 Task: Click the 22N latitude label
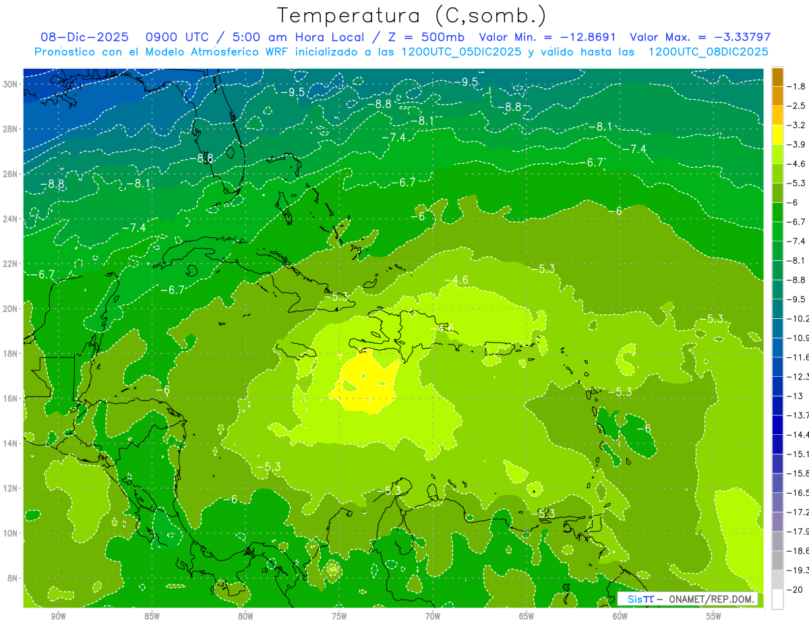point(11,264)
